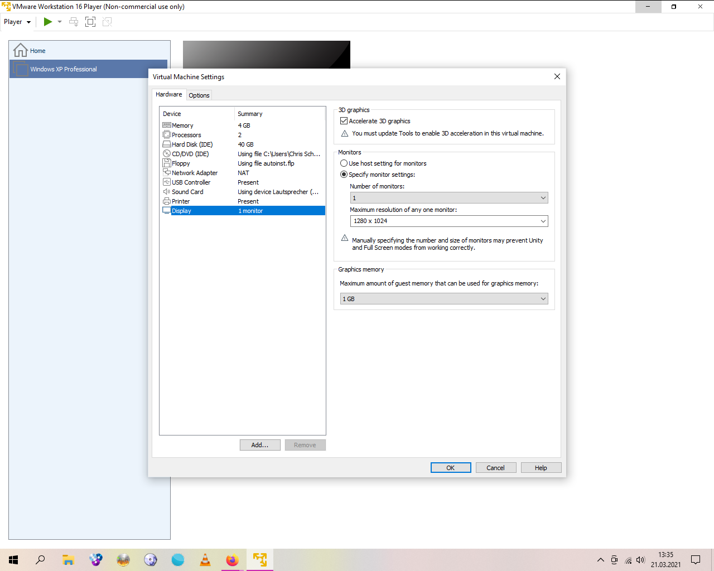The image size is (714, 571).
Task: Switch to the Options tab
Action: [x=199, y=95]
